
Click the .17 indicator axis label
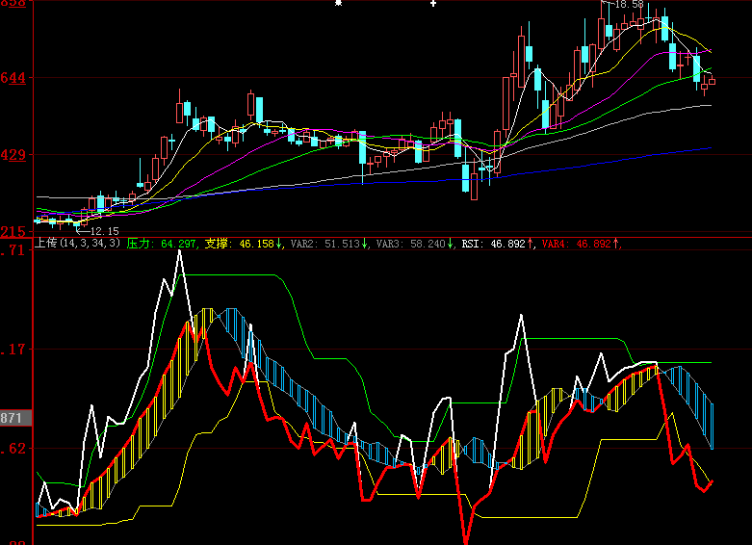(13, 350)
